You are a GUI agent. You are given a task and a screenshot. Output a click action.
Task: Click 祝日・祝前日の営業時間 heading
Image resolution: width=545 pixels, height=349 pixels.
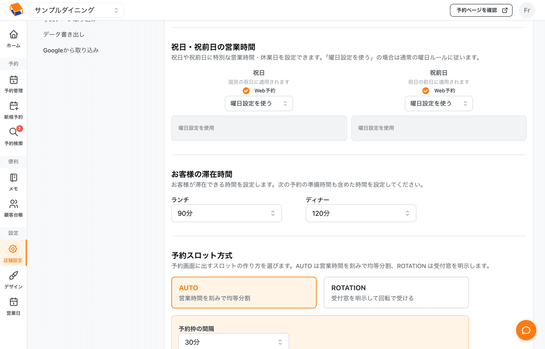click(x=213, y=47)
